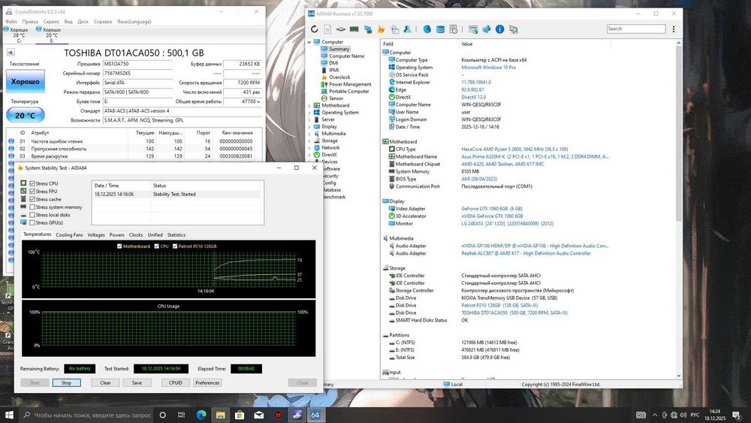
Task: Click the back arrow in CrystalDiskInfo
Action: [11, 53]
